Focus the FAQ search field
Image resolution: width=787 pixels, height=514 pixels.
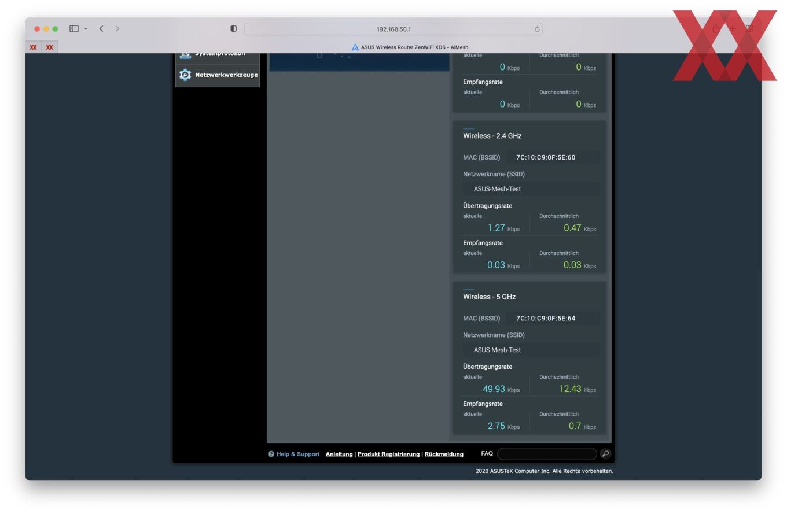pos(547,454)
